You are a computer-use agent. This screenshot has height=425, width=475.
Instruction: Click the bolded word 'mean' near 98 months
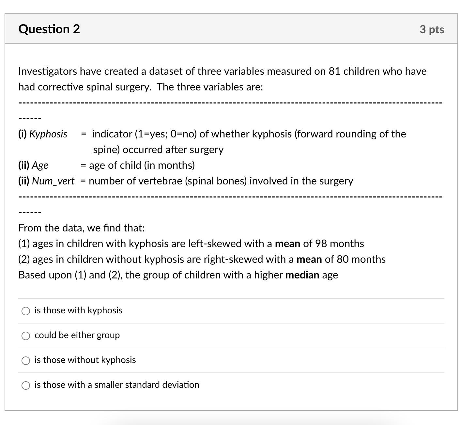[288, 244]
